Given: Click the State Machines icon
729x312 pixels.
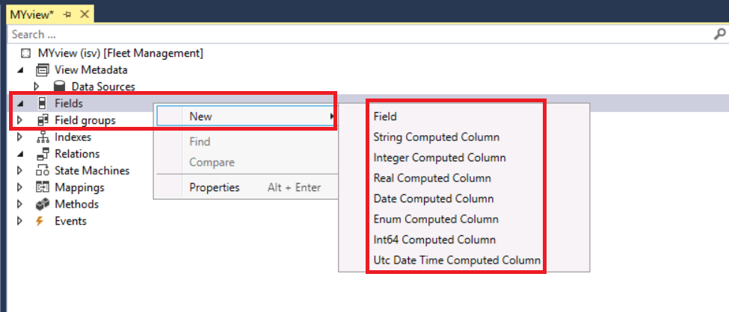Looking at the screenshot, I should (43, 171).
